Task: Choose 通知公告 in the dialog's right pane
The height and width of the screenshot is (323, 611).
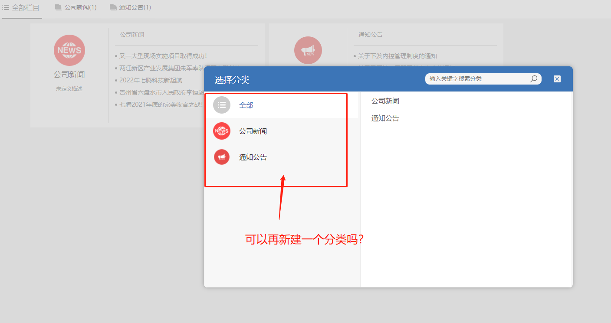Action: point(385,118)
